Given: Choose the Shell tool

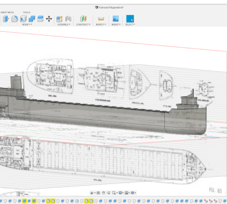Looking at the screenshot, I should [23, 19].
